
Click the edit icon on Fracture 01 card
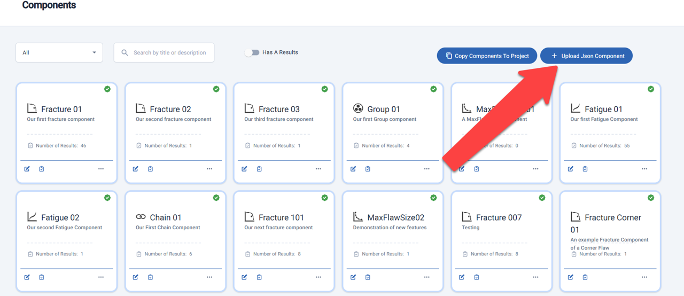[27, 169]
